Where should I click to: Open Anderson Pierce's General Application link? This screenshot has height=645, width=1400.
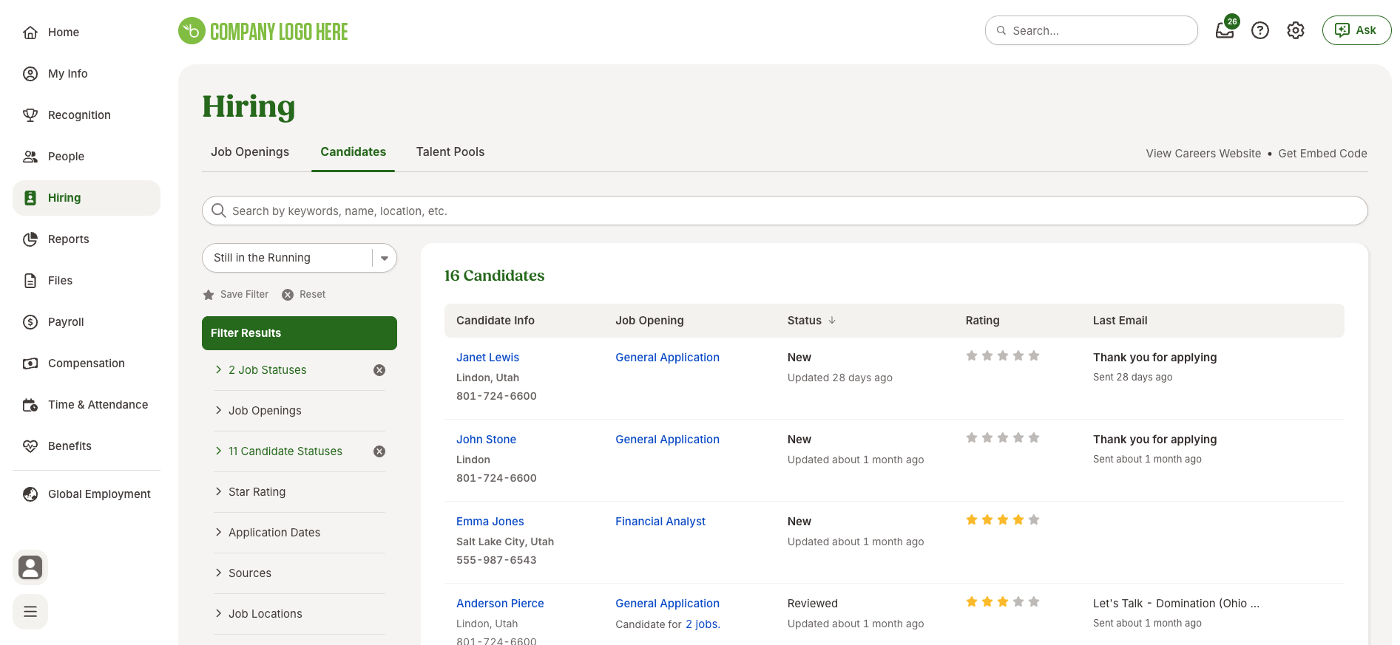667,604
